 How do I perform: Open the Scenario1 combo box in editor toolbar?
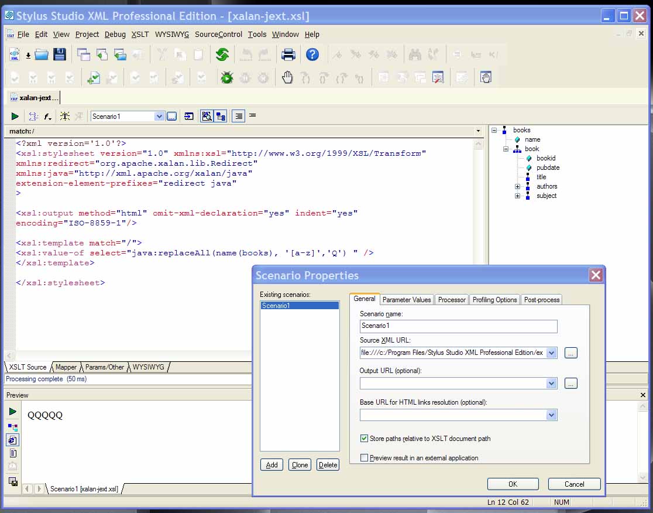[159, 117]
